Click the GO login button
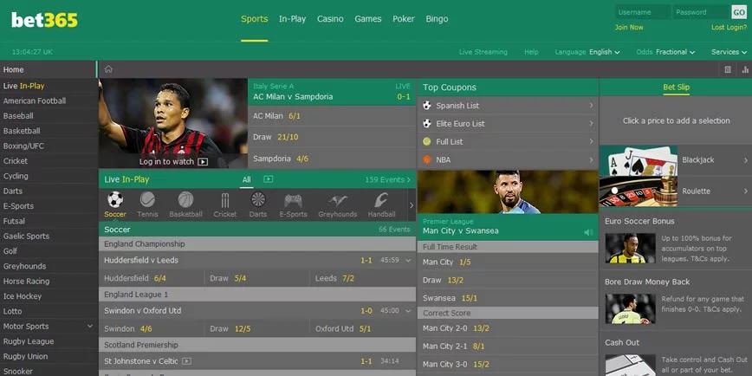 tap(739, 12)
